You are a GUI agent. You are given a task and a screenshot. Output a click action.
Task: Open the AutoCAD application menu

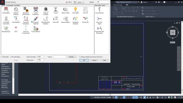coord(2,2)
